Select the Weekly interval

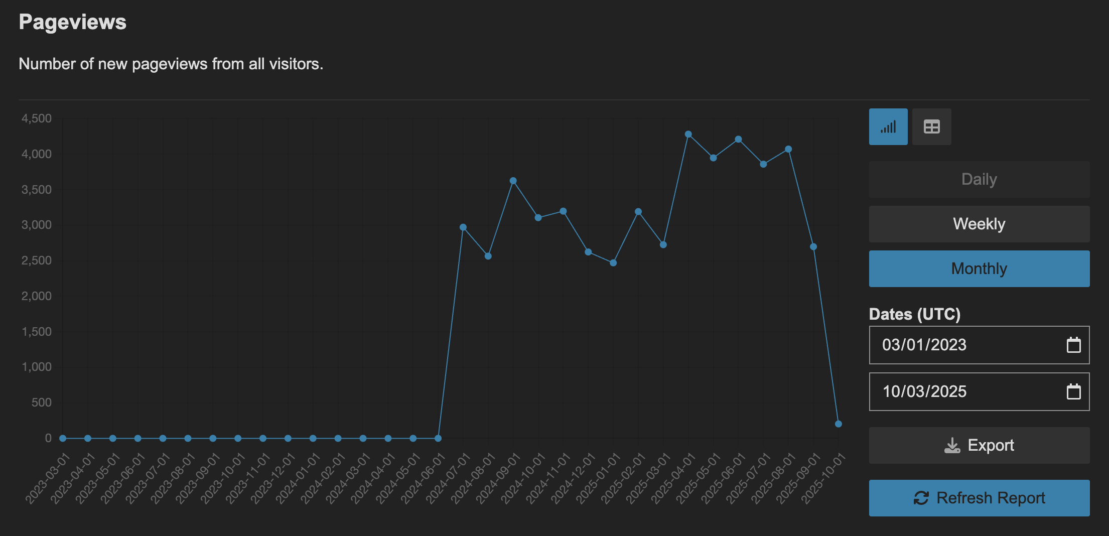979,224
